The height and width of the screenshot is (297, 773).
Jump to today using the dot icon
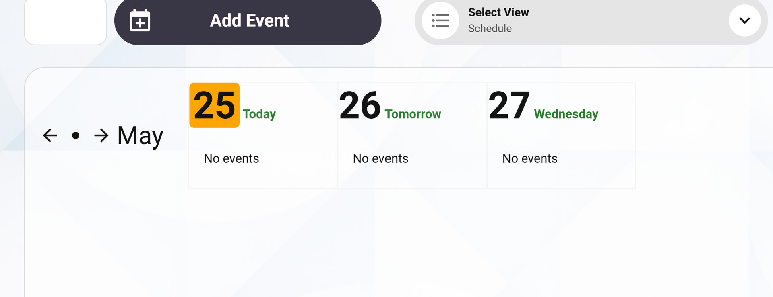(x=75, y=135)
